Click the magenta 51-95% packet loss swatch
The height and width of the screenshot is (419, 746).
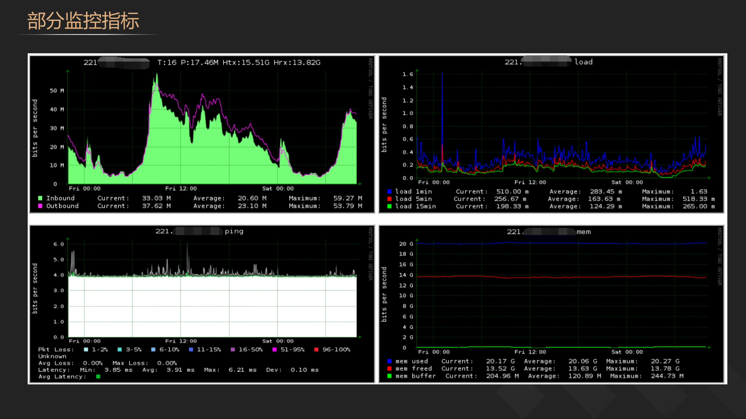coord(274,349)
